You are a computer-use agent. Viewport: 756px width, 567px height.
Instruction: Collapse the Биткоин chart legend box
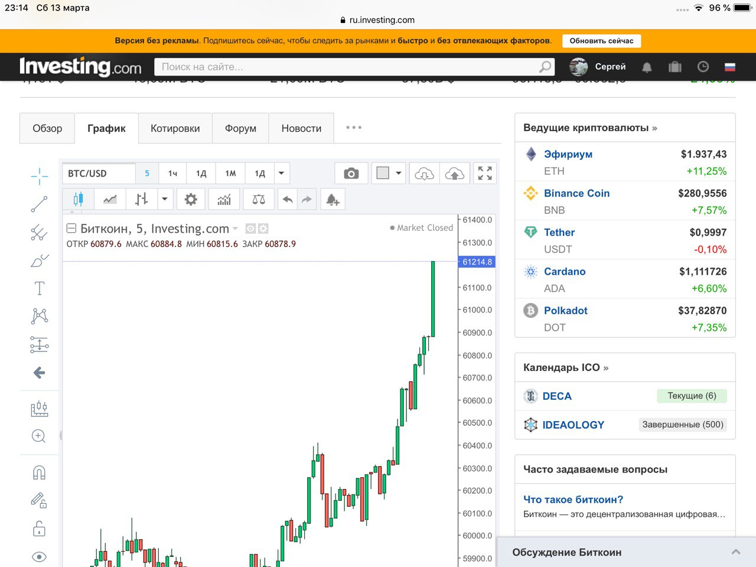(71, 229)
